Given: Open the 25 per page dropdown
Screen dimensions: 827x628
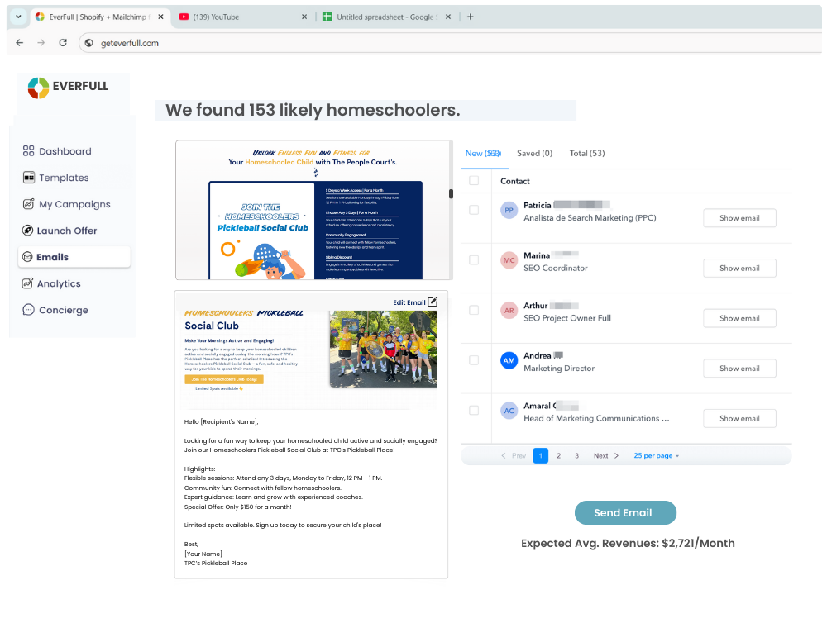Looking at the screenshot, I should (x=656, y=456).
